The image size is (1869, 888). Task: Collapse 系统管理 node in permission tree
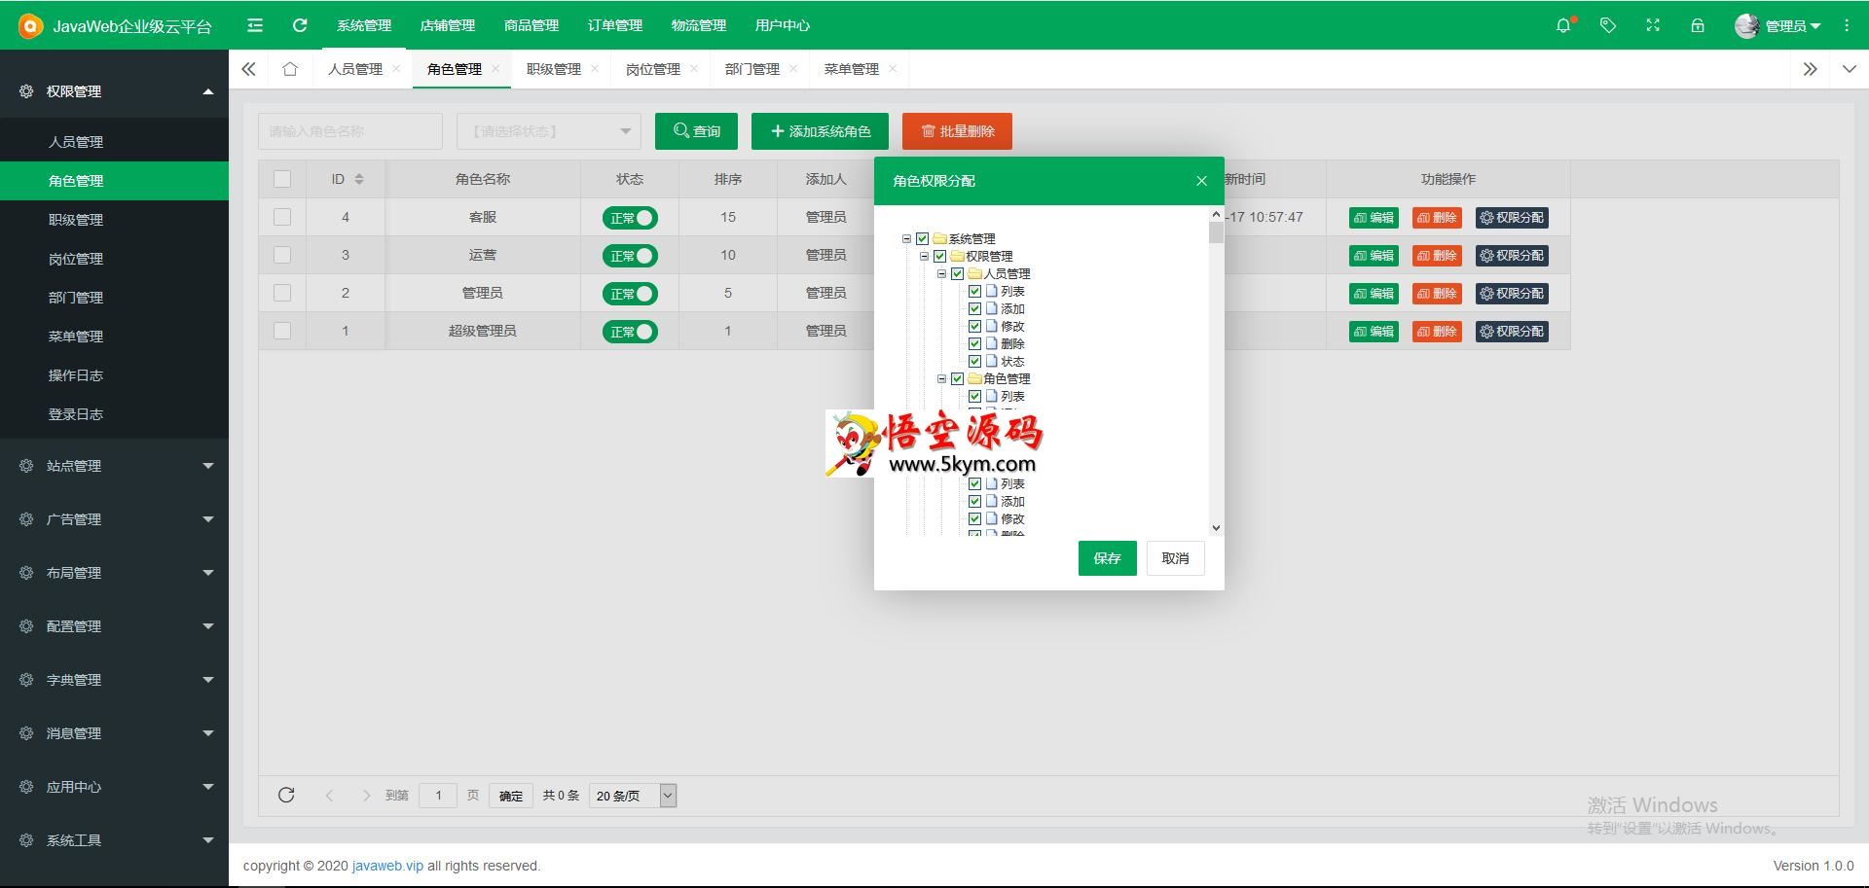tap(907, 238)
